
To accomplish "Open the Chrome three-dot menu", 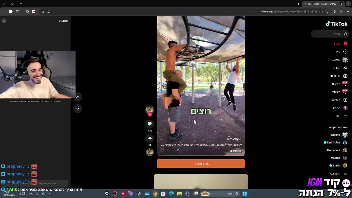I will click(4, 12).
